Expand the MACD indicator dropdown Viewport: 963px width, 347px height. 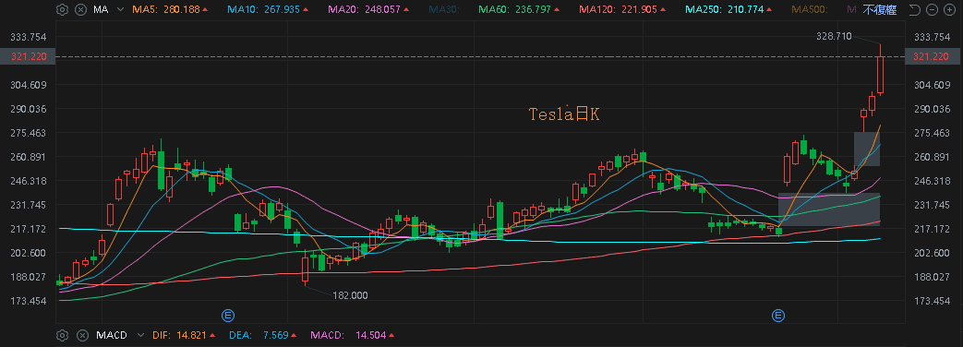[x=141, y=335]
